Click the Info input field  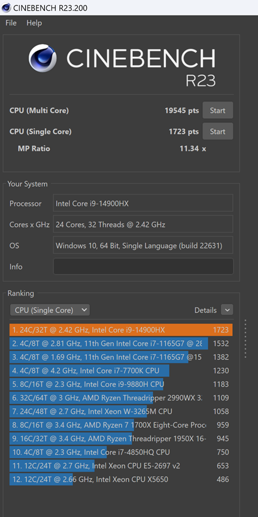[143, 266]
